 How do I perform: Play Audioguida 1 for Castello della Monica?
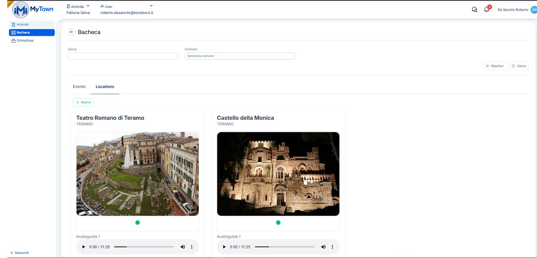click(x=224, y=247)
